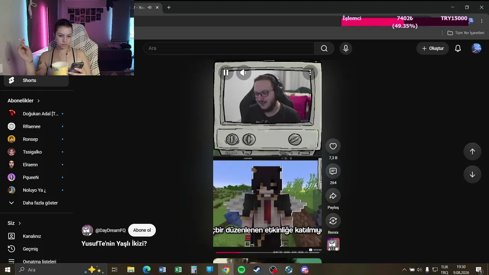Open the Shorts video three-dot menu

pos(310,73)
